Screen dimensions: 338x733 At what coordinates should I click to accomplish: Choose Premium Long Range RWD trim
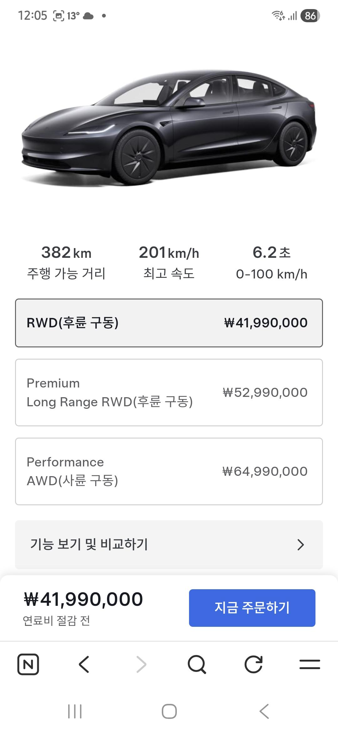(169, 392)
